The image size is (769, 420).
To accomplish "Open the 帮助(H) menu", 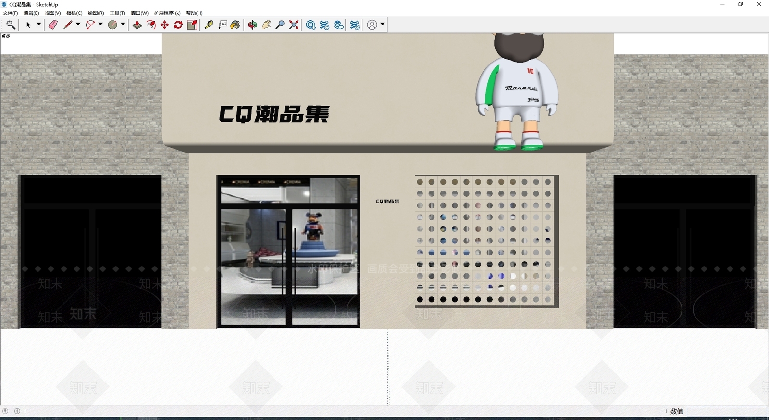I will click(x=195, y=13).
